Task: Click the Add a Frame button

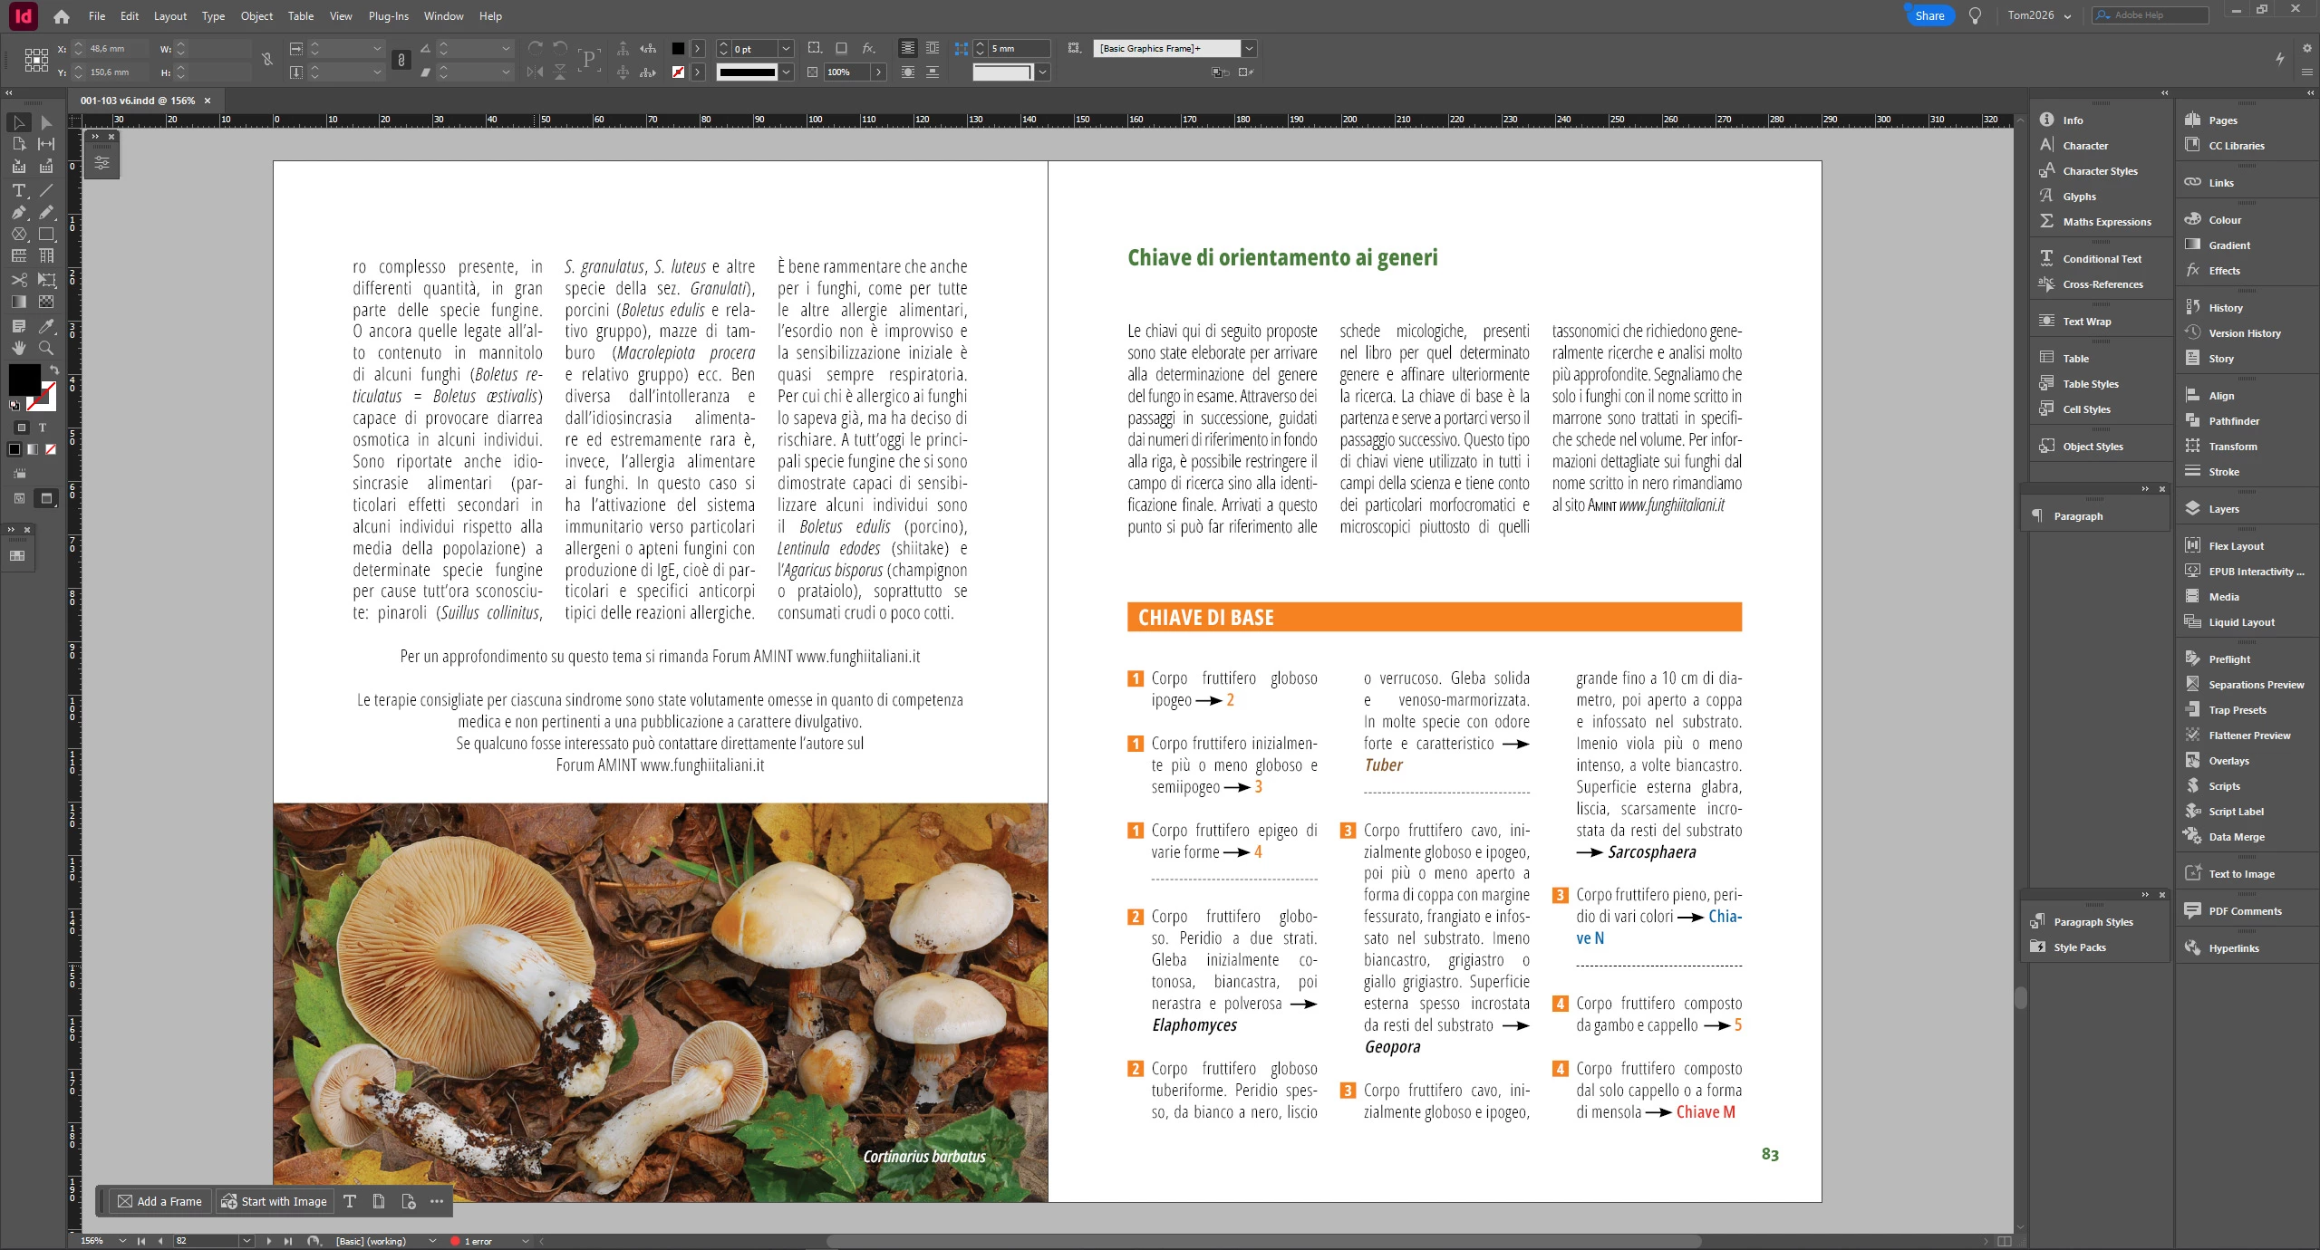Action: point(159,1201)
